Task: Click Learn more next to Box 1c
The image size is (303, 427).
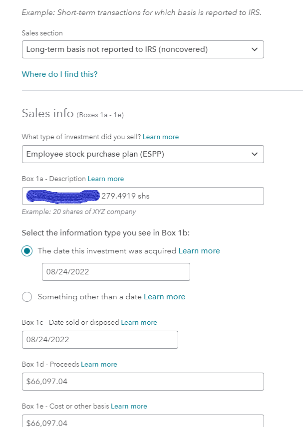Action: (139, 322)
